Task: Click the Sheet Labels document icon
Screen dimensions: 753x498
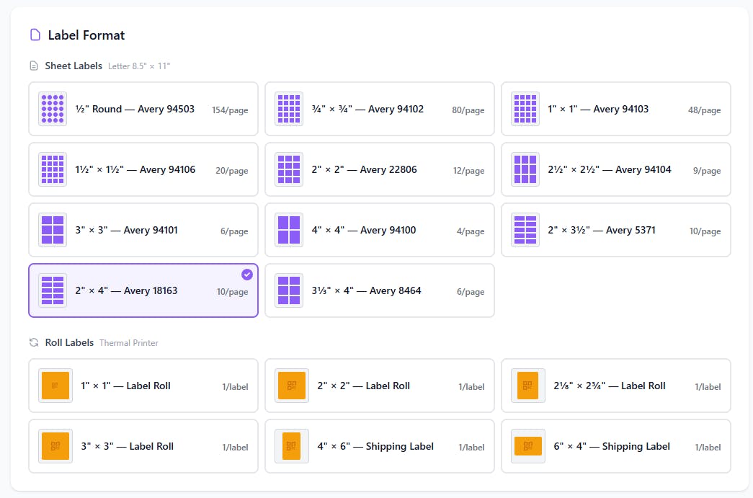Action: point(34,66)
